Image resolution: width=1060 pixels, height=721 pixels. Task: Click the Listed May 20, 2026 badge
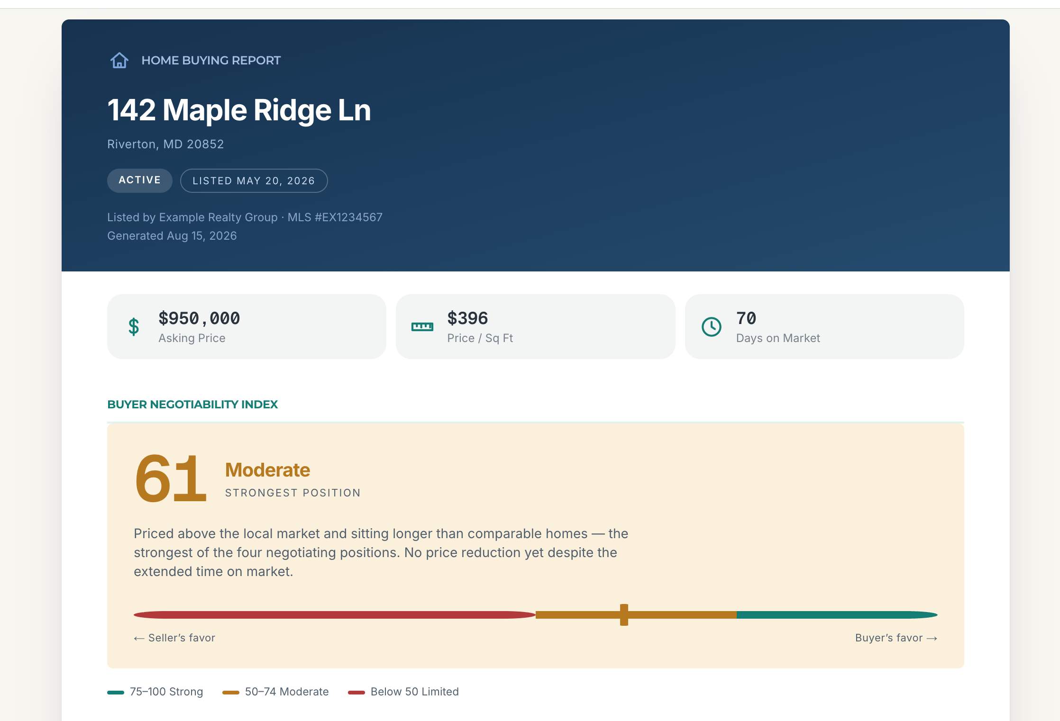(x=254, y=180)
